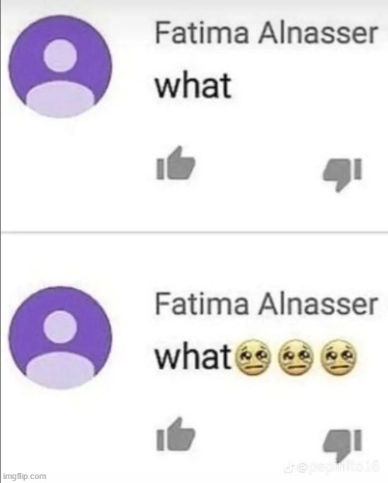Click the divider line between the comments
This screenshot has width=388, height=483.
click(x=194, y=232)
